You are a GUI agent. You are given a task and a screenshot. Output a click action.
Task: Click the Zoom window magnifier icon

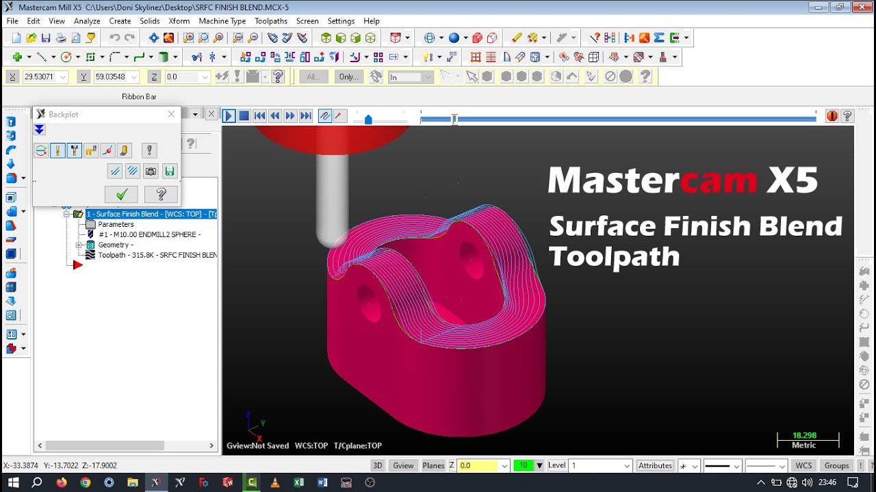point(188,38)
